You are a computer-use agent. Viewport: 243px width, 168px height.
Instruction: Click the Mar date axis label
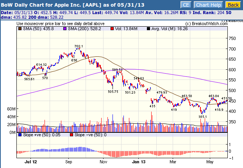click(173, 162)
